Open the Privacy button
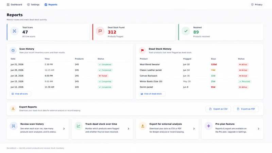Screen dimensions: 272x153 (x=257, y=5)
